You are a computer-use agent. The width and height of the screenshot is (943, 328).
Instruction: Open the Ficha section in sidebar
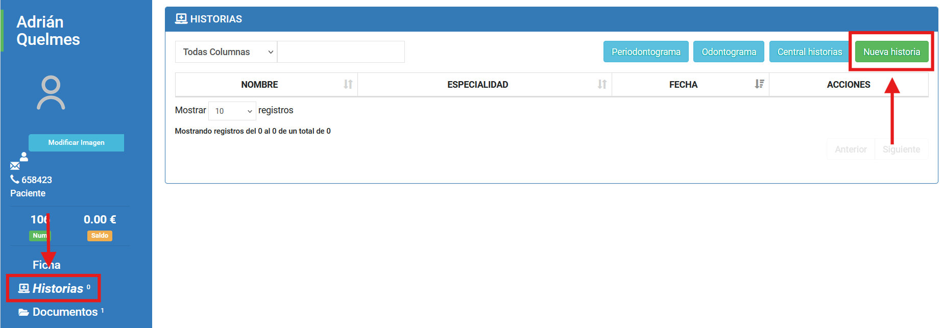point(46,265)
